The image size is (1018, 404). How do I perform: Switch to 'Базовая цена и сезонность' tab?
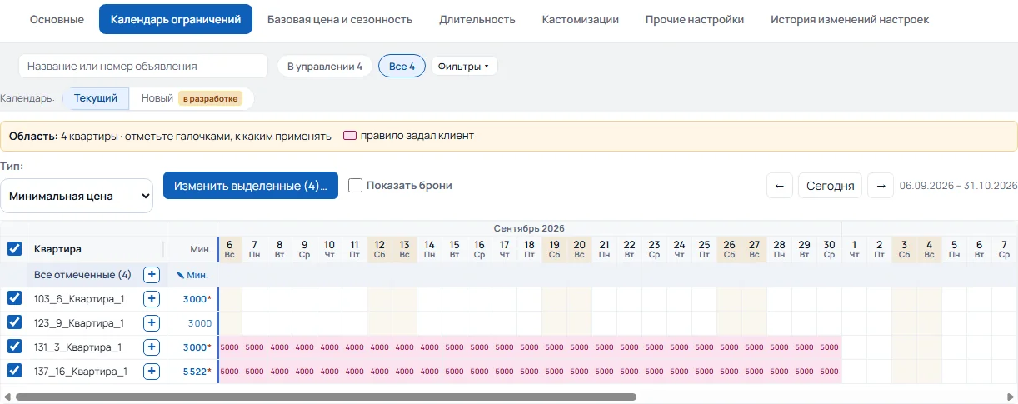[340, 19]
